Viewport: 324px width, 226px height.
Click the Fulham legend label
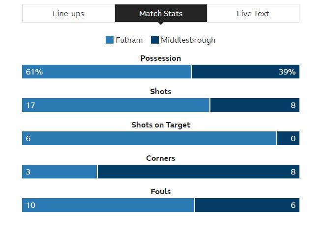(x=129, y=40)
